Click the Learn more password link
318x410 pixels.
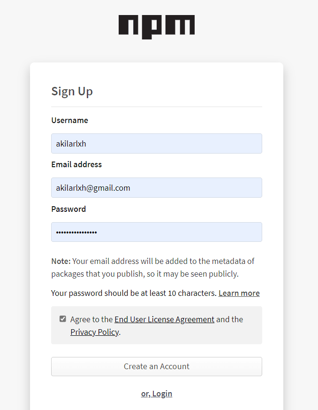click(x=239, y=293)
